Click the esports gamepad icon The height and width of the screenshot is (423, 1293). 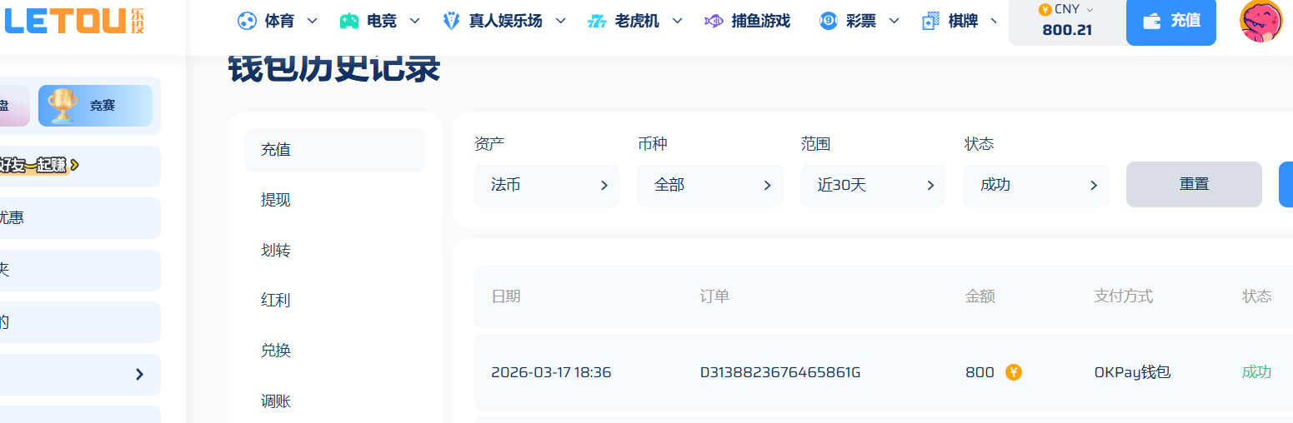tap(349, 21)
